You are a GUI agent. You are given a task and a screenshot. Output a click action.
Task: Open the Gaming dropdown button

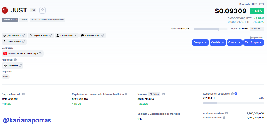click(x=235, y=42)
